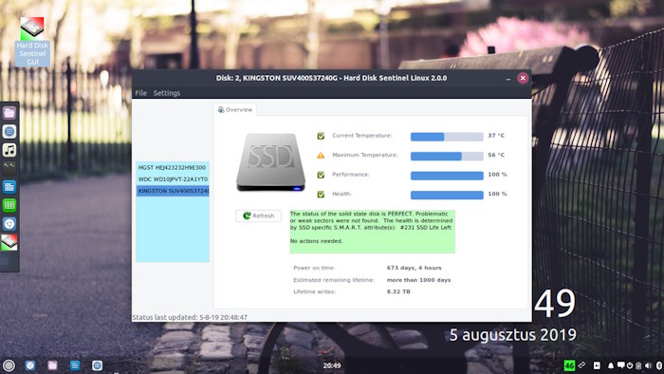Image resolution: width=664 pixels, height=374 pixels.
Task: Click the green 46 temperature tray indicator
Action: coord(569,365)
